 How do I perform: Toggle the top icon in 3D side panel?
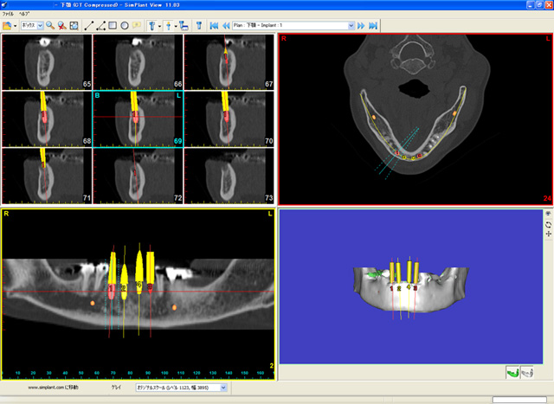coord(547,213)
